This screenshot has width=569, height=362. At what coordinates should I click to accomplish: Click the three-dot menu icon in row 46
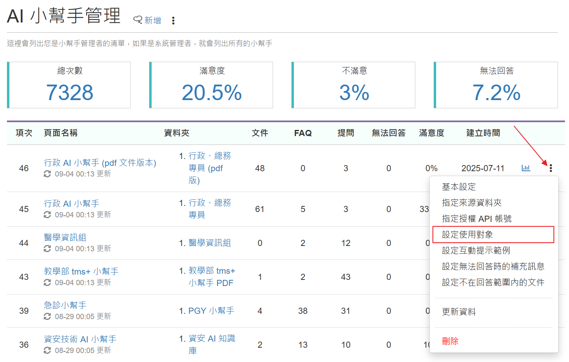coord(551,168)
